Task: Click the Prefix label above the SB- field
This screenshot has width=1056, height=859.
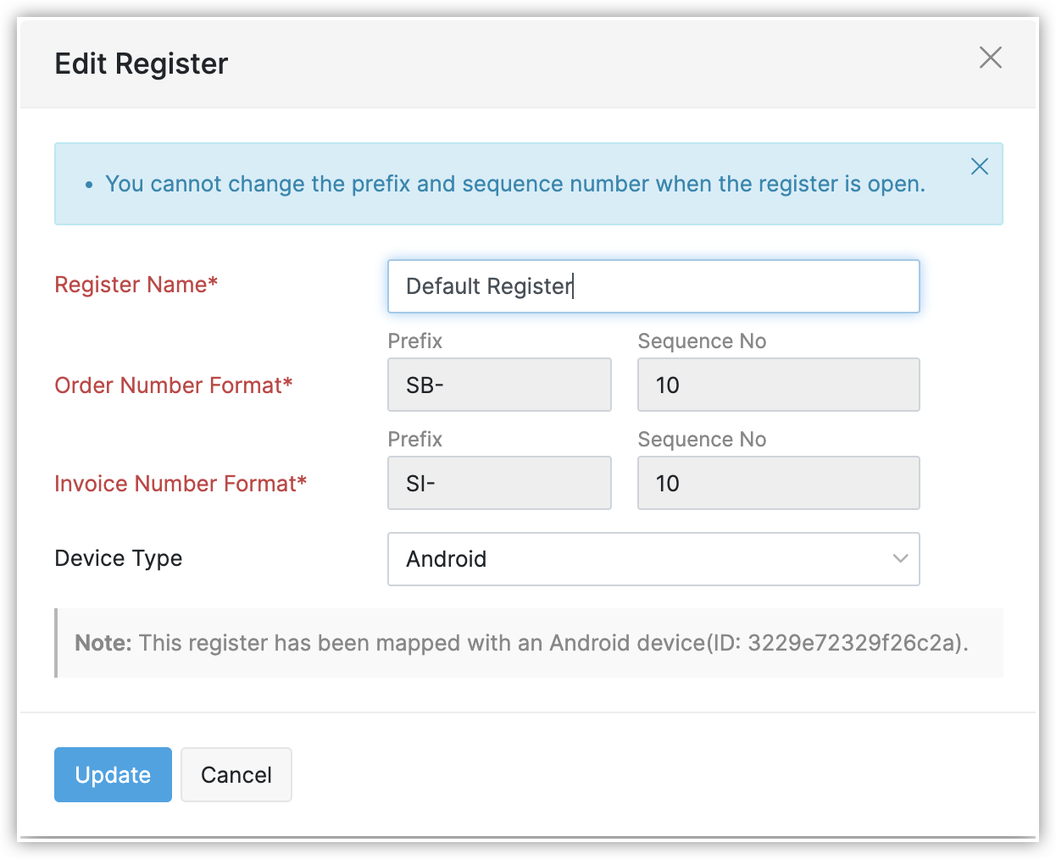Action: point(414,341)
